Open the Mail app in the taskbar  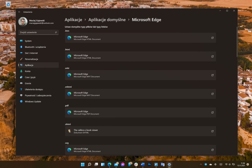[116, 164]
